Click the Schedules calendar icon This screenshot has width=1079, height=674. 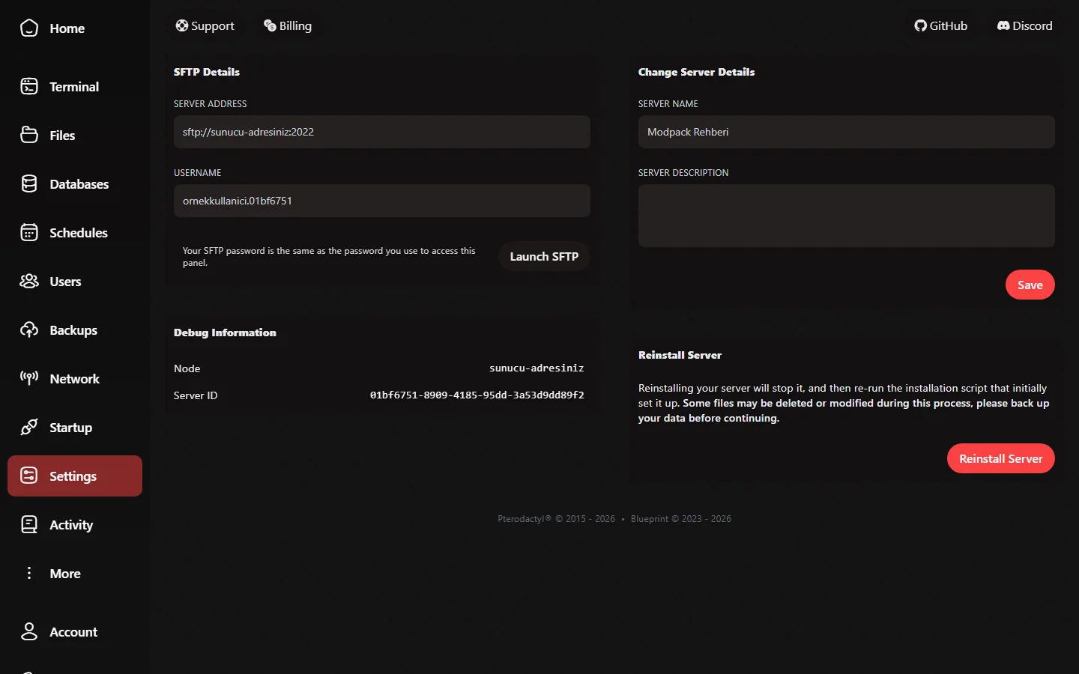29,233
